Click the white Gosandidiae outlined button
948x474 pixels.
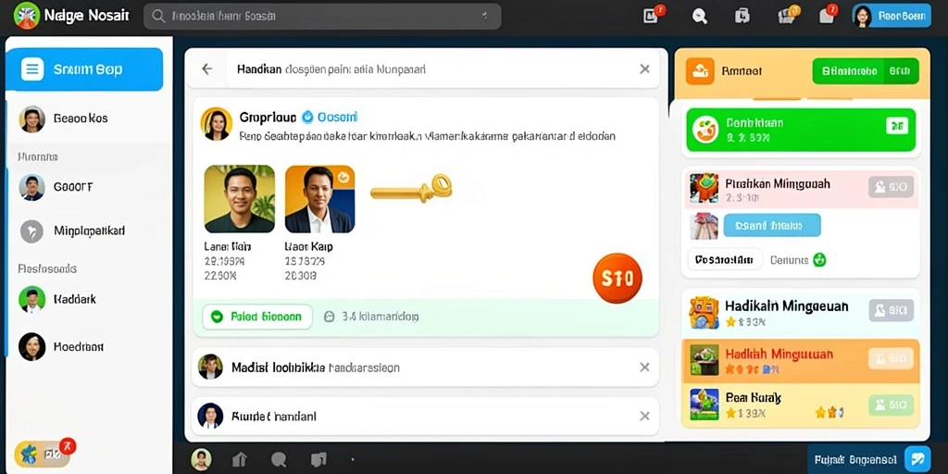pyautogui.click(x=725, y=260)
